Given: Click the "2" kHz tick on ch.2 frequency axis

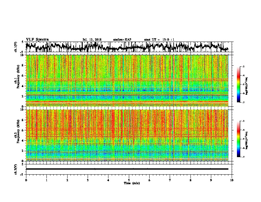Looking at the screenshot, I should pos(23,151).
